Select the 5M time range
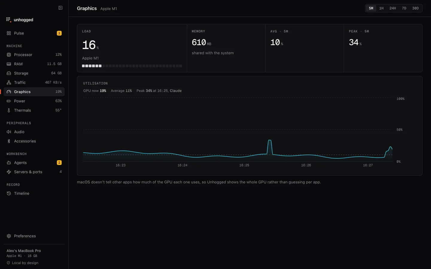431x269 pixels. coord(371,8)
